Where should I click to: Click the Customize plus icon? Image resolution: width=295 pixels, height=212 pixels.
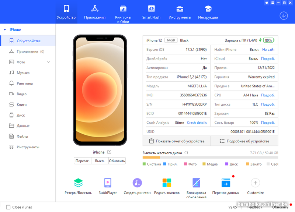click(255, 183)
